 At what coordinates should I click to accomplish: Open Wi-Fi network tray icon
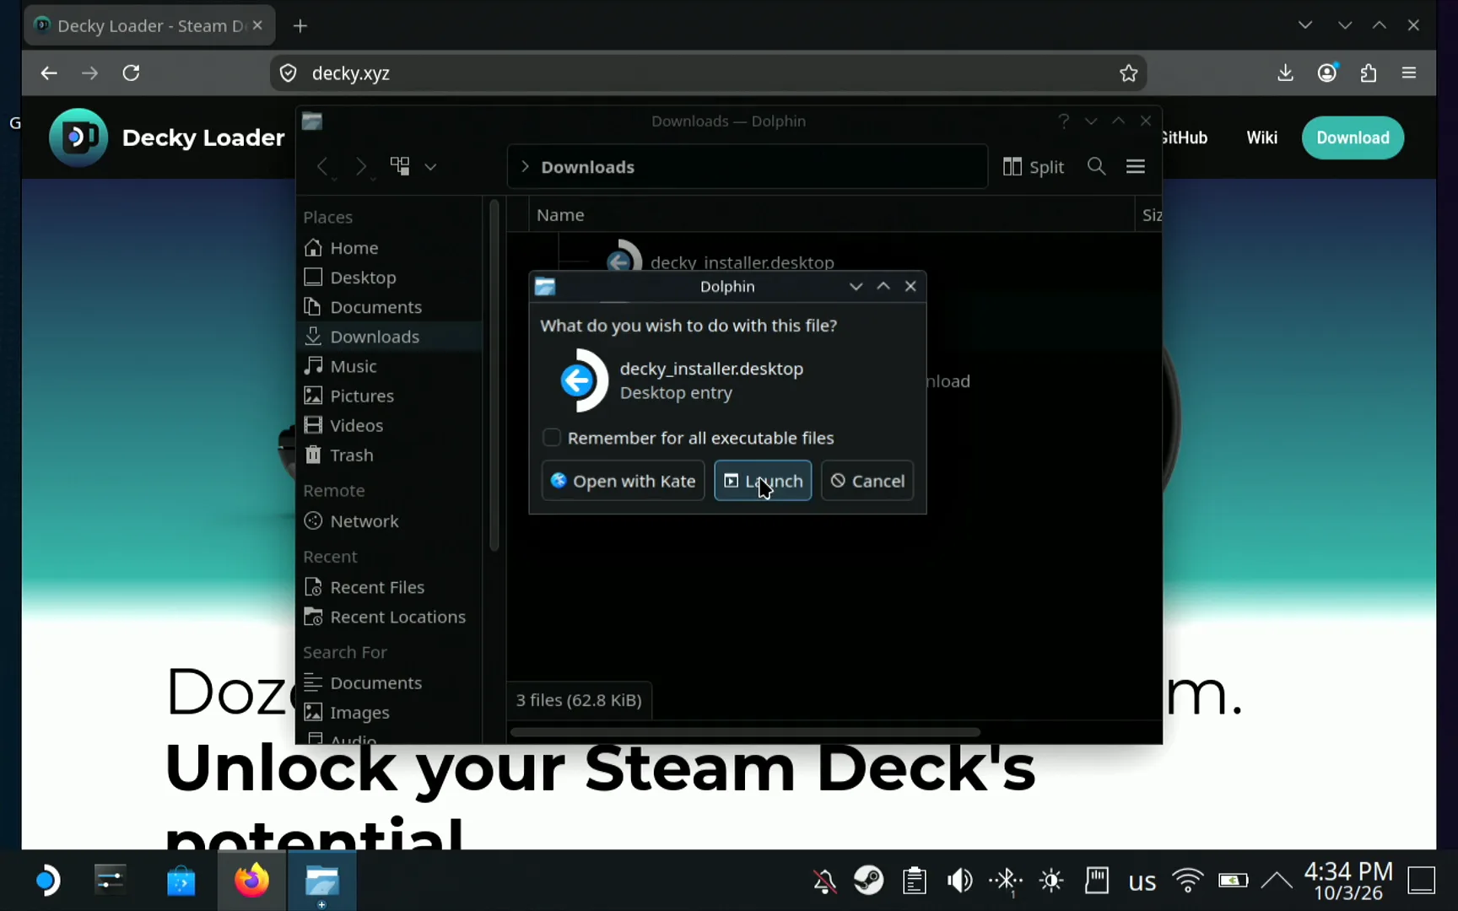tap(1188, 881)
